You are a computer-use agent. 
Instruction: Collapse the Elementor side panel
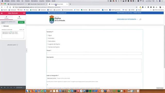click(x=26, y=50)
